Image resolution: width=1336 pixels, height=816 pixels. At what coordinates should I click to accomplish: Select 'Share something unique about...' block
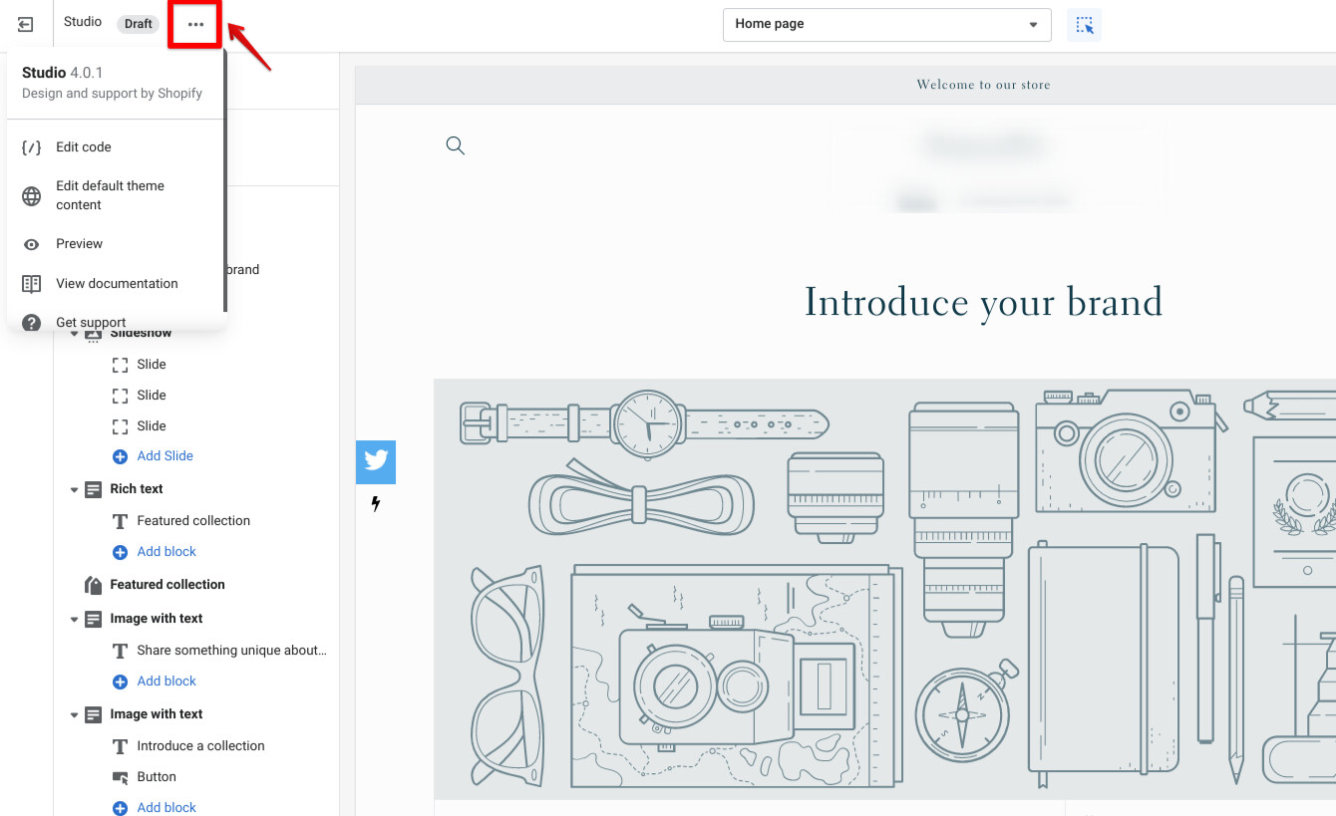click(x=231, y=651)
